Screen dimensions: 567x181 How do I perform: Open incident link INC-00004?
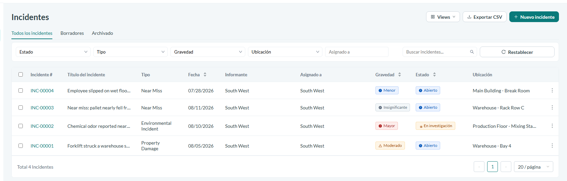click(42, 91)
